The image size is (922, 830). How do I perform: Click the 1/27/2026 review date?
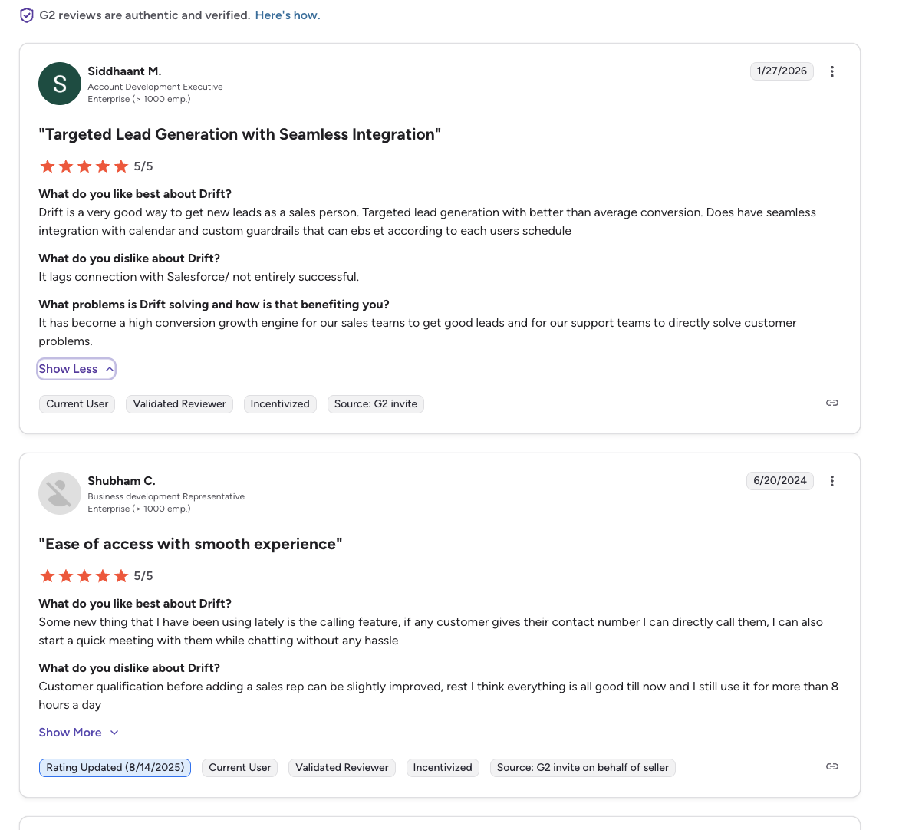point(782,71)
